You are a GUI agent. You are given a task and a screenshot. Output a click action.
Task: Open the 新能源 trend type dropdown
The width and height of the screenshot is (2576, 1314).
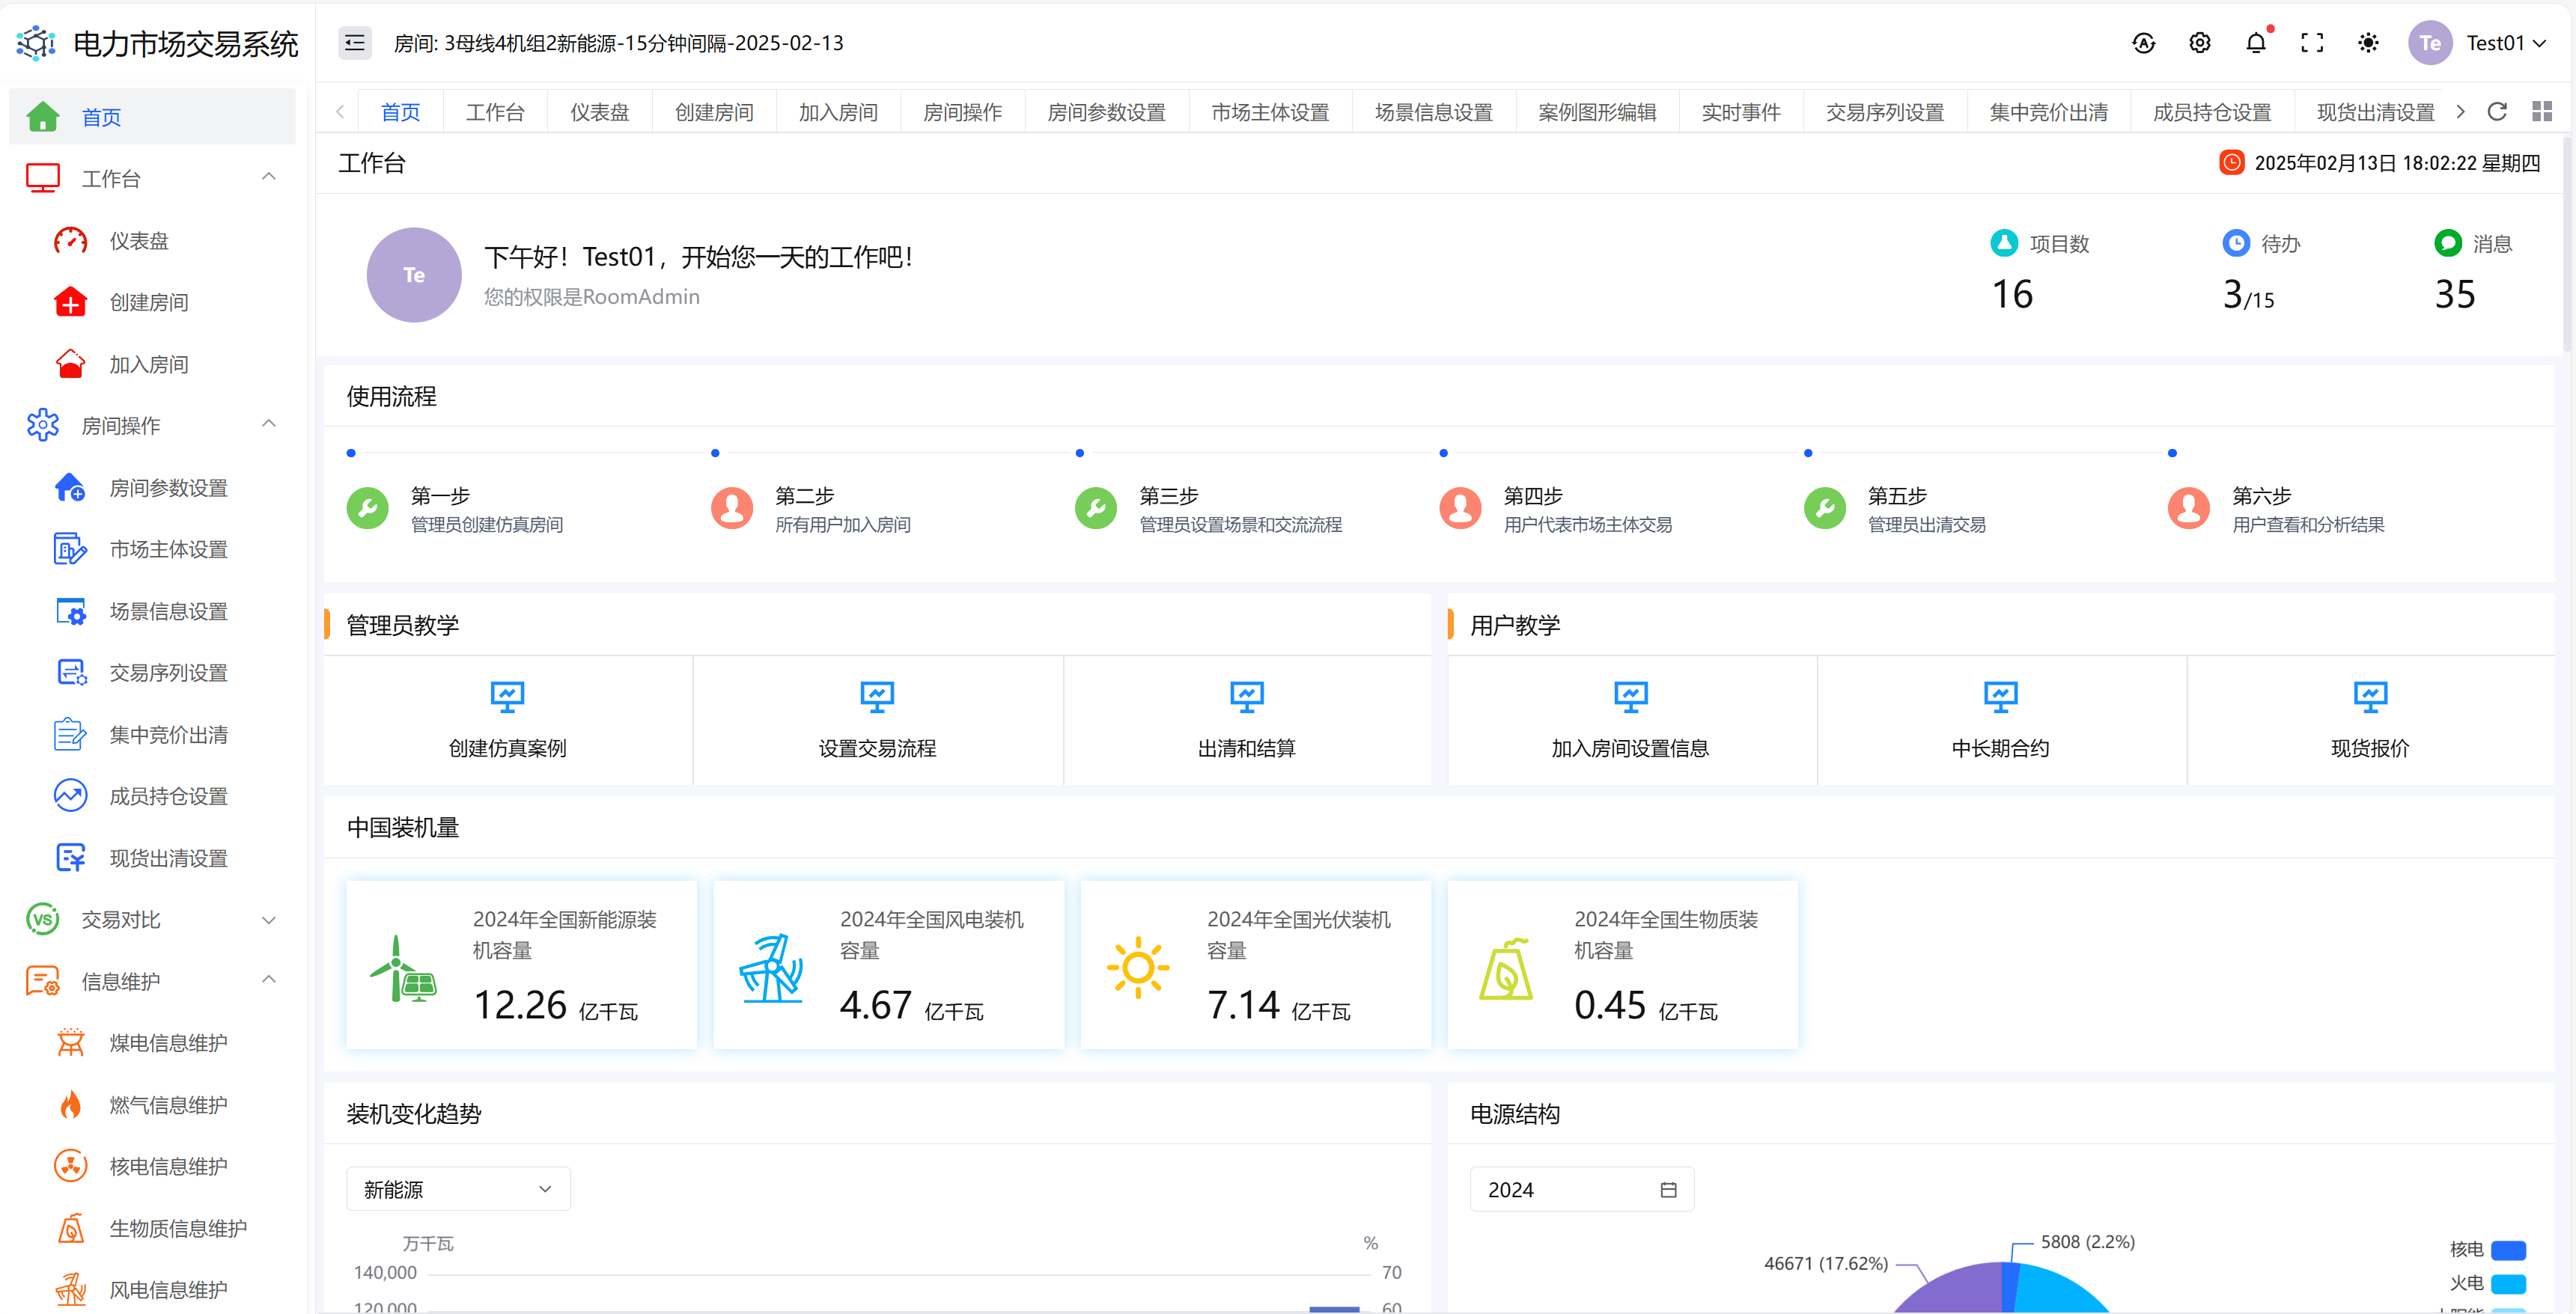(458, 1189)
